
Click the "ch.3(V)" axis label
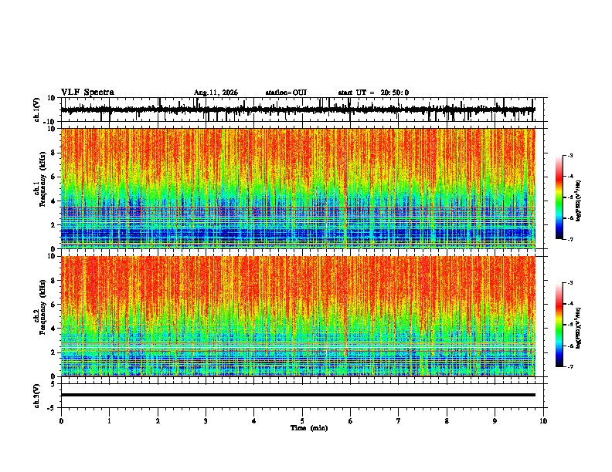click(x=36, y=396)
